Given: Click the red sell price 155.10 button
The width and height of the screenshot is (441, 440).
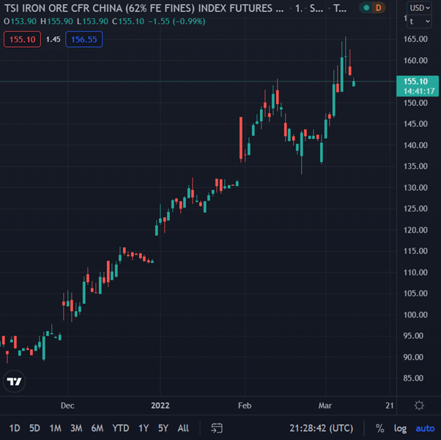Looking at the screenshot, I should click(22, 40).
